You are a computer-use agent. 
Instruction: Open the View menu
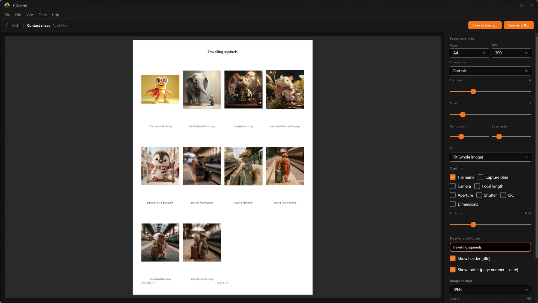[x=30, y=15]
